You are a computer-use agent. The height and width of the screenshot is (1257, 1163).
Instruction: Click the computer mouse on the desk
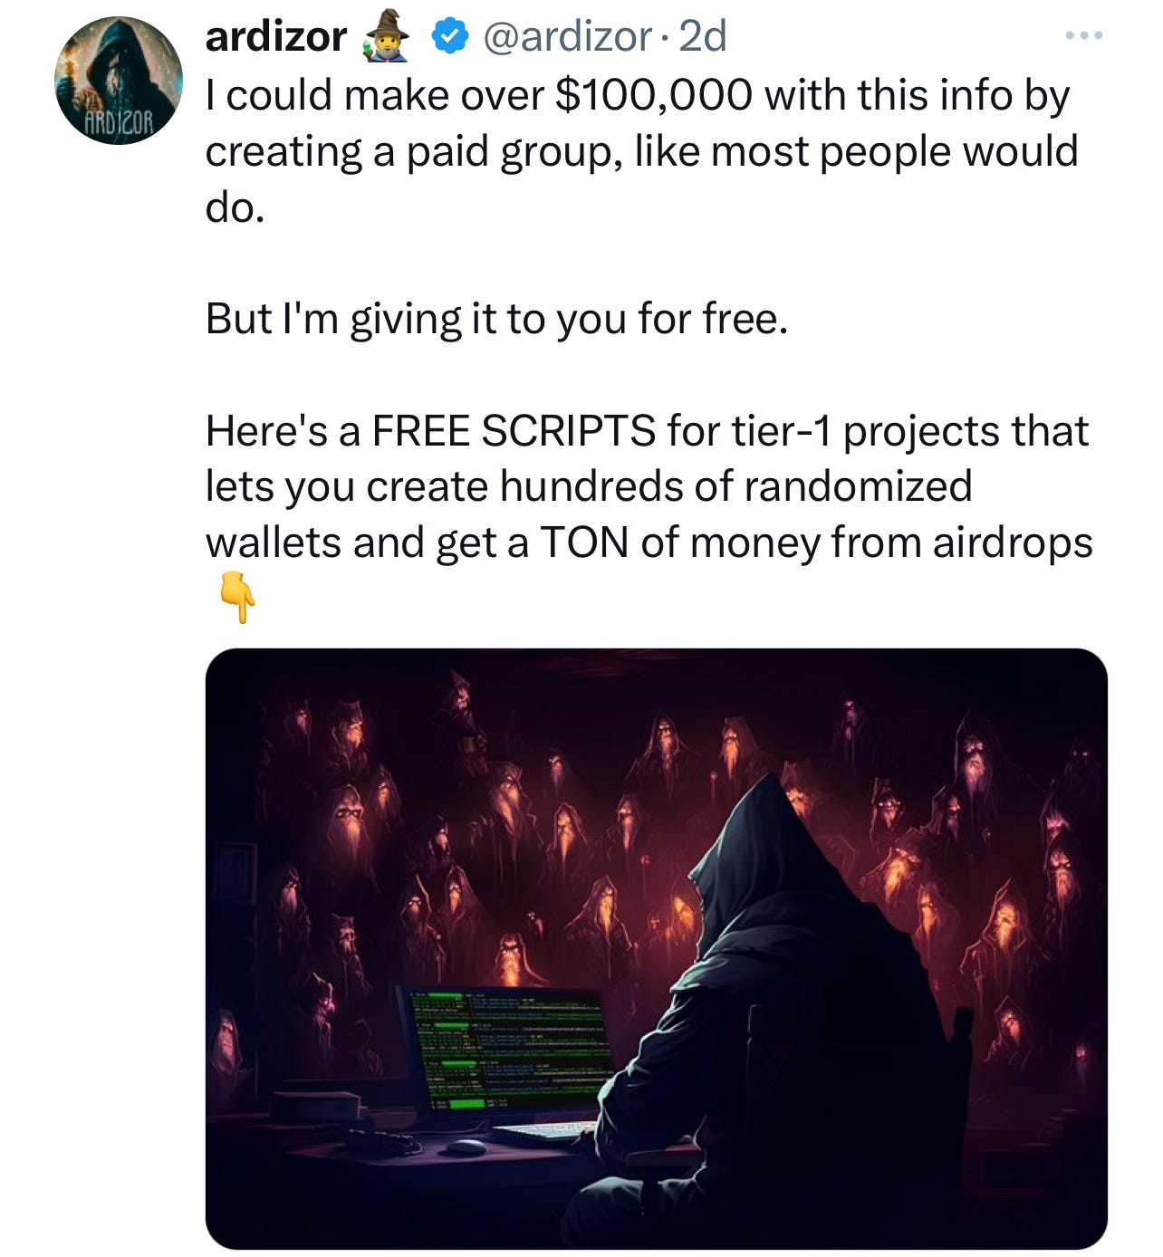pos(467,1147)
